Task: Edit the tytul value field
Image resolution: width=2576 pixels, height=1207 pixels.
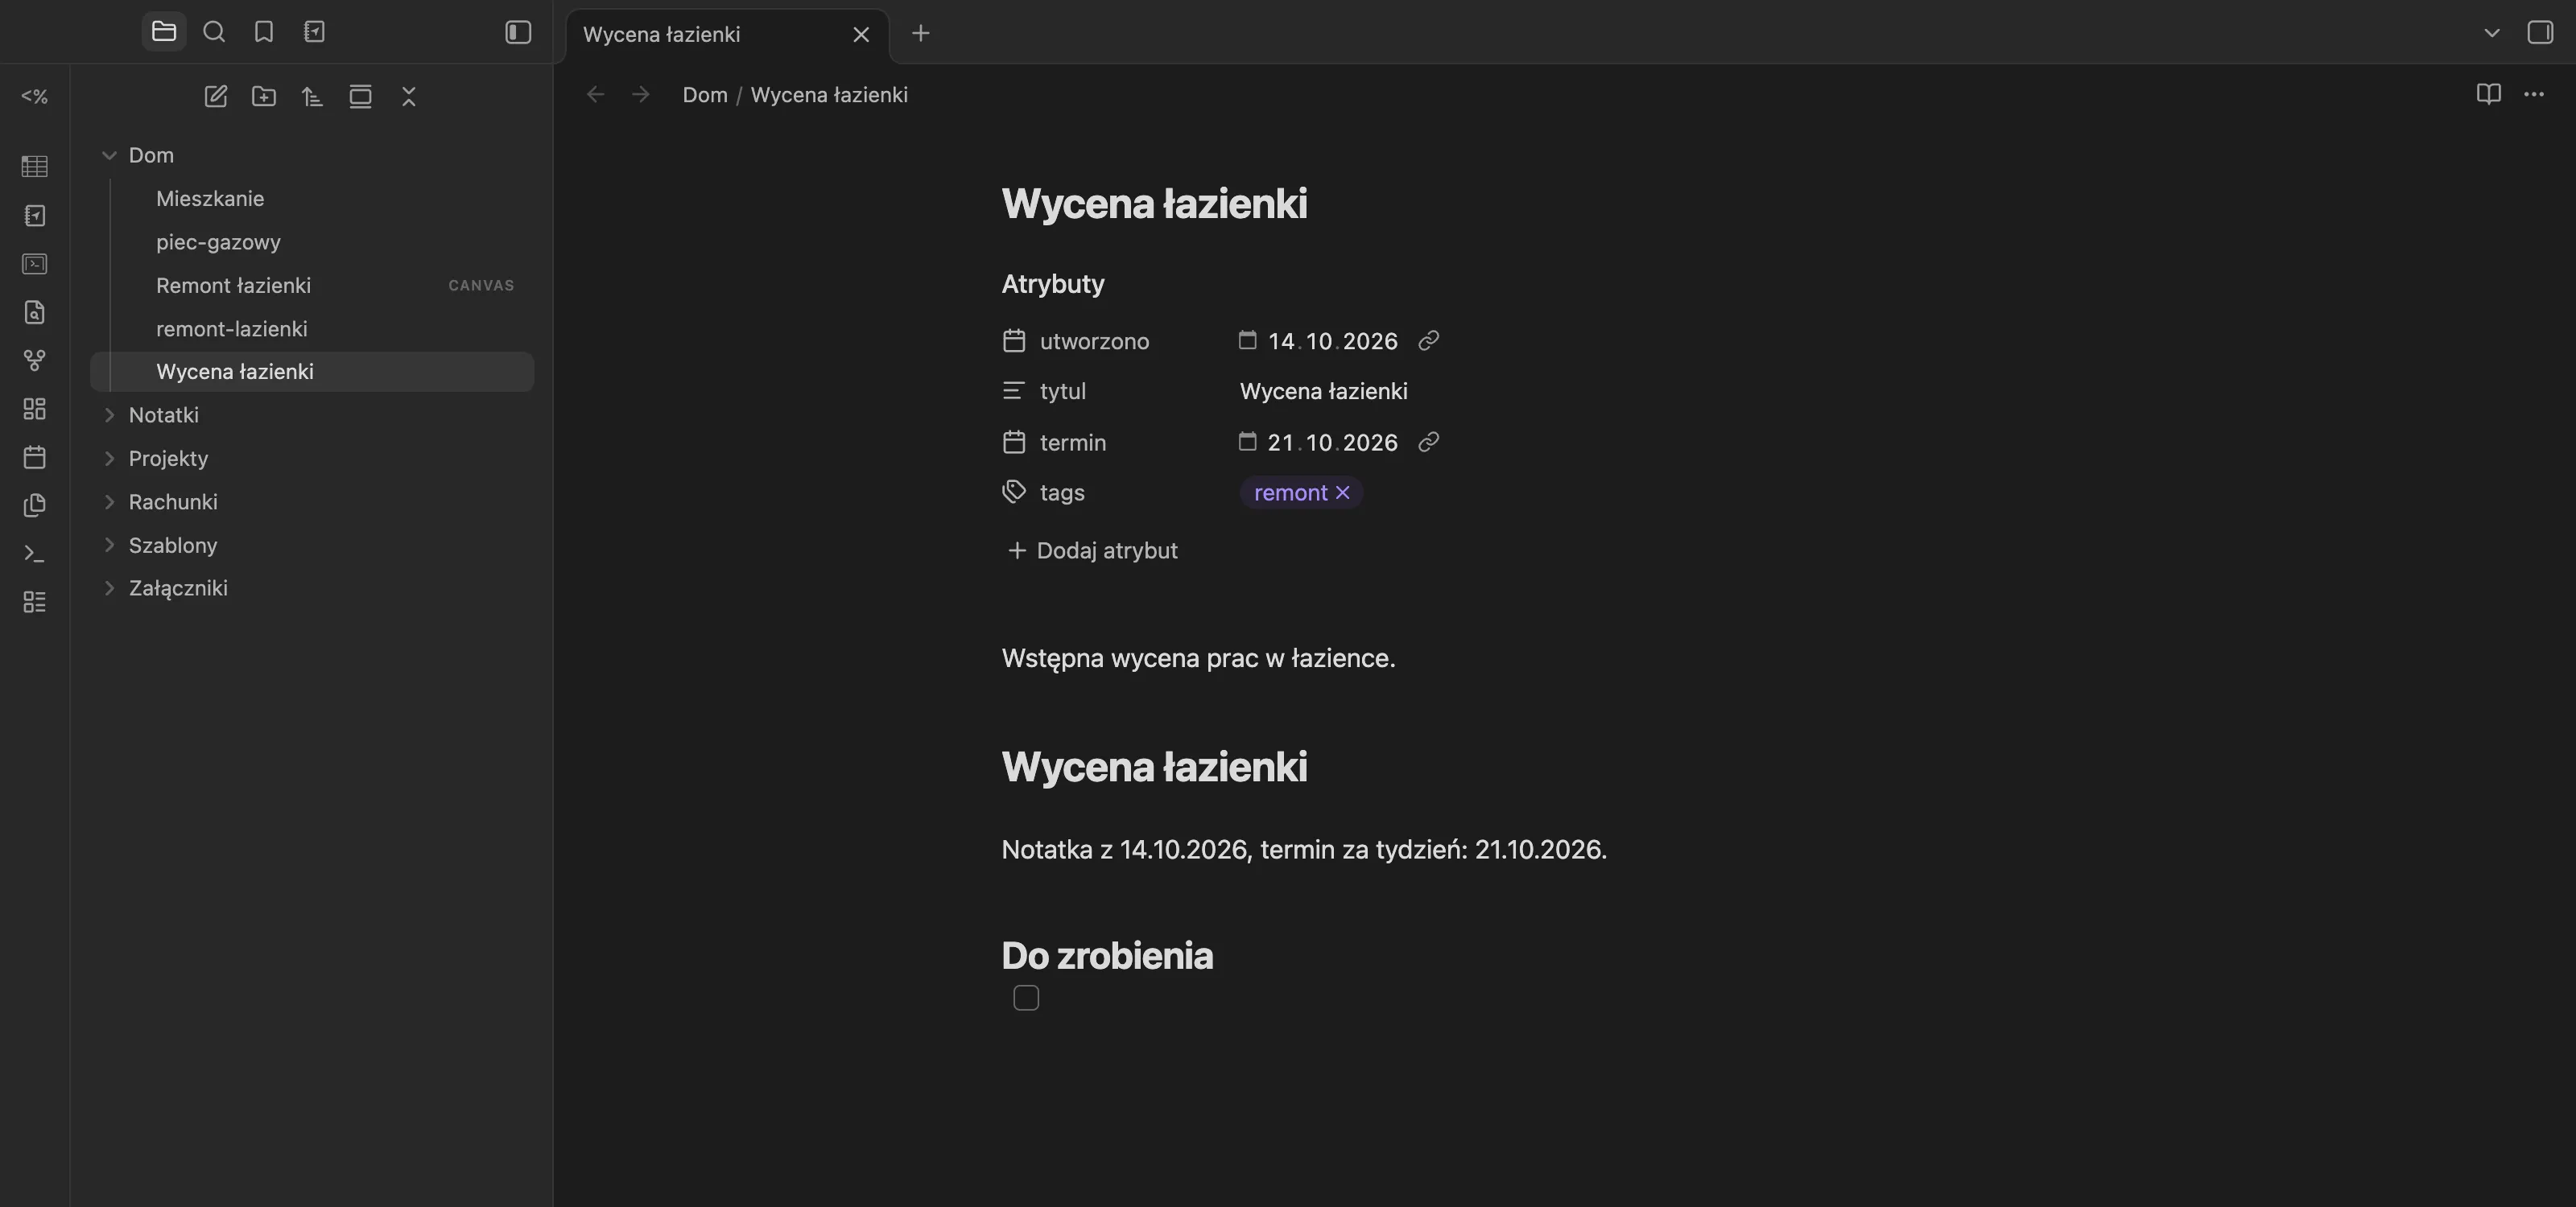Action: 1324,392
